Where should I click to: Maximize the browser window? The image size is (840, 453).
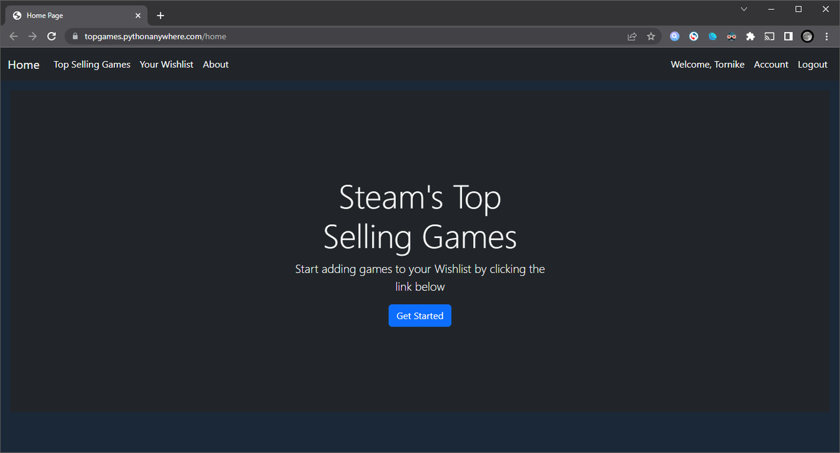[x=799, y=9]
